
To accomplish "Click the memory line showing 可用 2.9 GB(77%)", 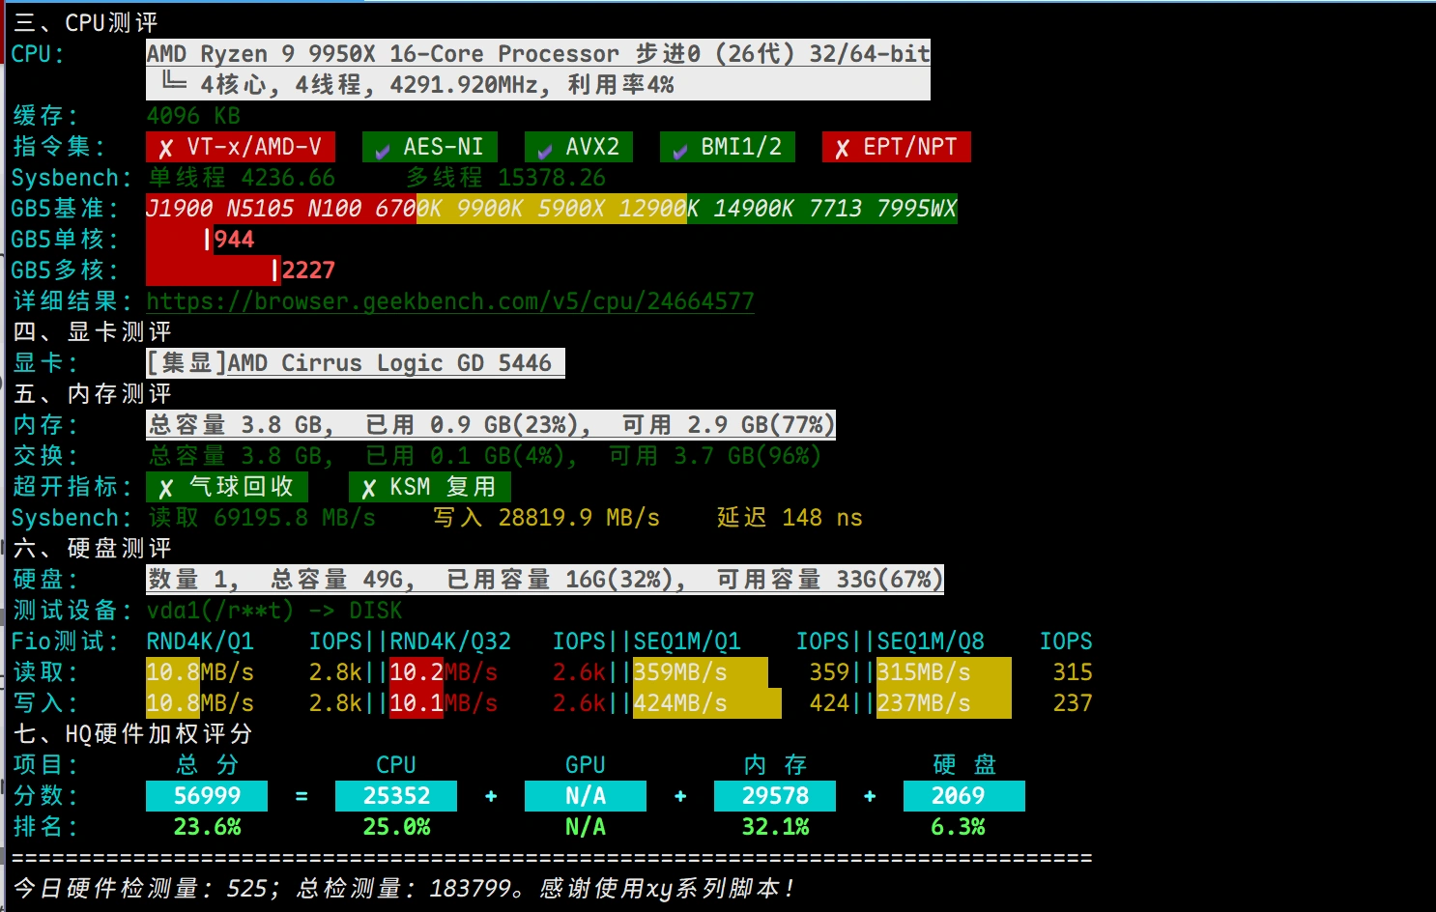I will 491,425.
